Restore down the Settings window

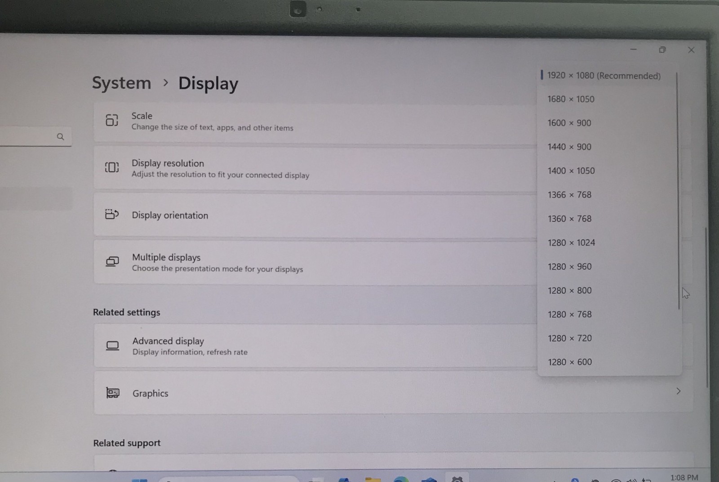(x=662, y=50)
